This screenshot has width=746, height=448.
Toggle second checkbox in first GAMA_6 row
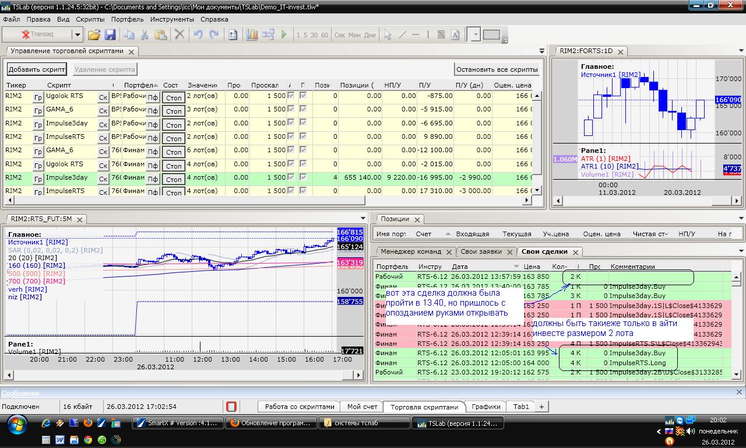coord(303,109)
